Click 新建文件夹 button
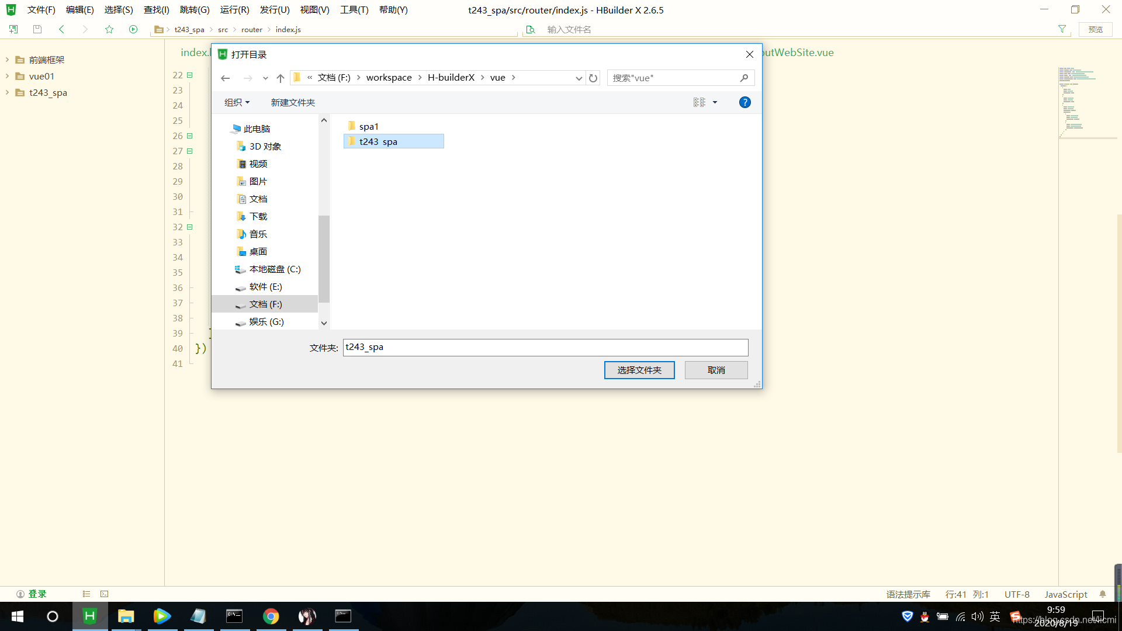Image resolution: width=1122 pixels, height=631 pixels. click(293, 102)
